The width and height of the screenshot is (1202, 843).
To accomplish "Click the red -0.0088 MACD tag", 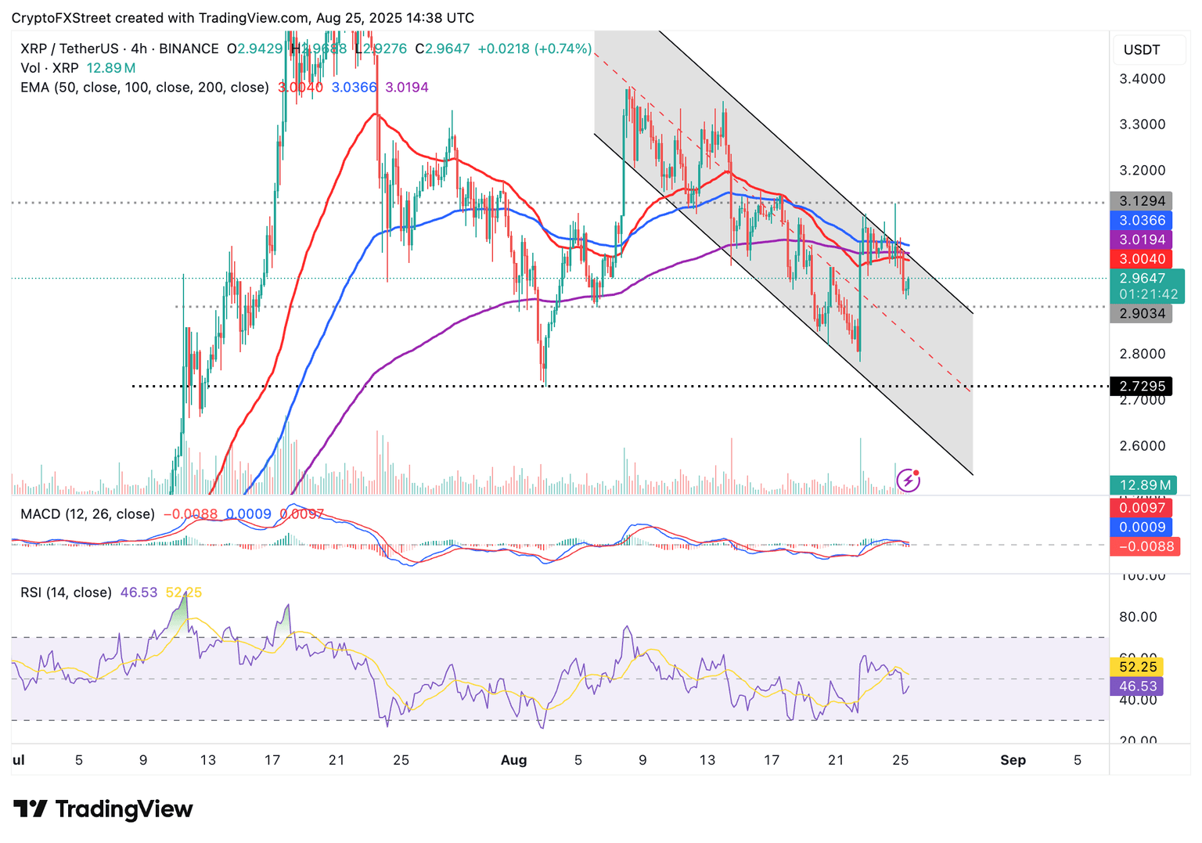I will (1145, 546).
